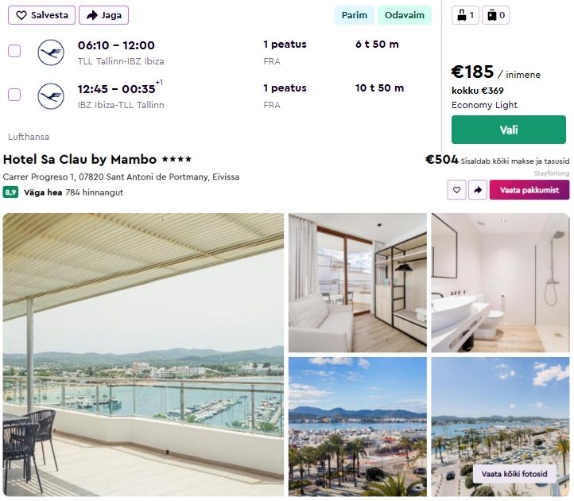The width and height of the screenshot is (574, 501).
Task: Open the Hotel Sa Clau by Mambo title
Action: [x=80, y=159]
